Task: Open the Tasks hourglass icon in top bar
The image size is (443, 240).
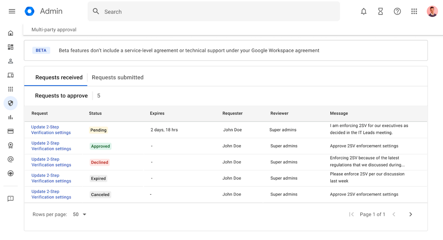Action: pos(380,11)
